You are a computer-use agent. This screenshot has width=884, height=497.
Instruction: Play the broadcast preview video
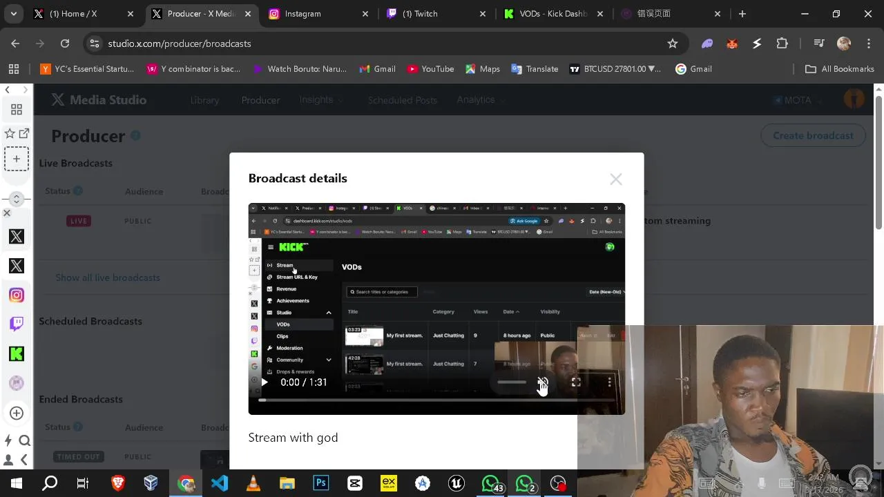click(265, 382)
